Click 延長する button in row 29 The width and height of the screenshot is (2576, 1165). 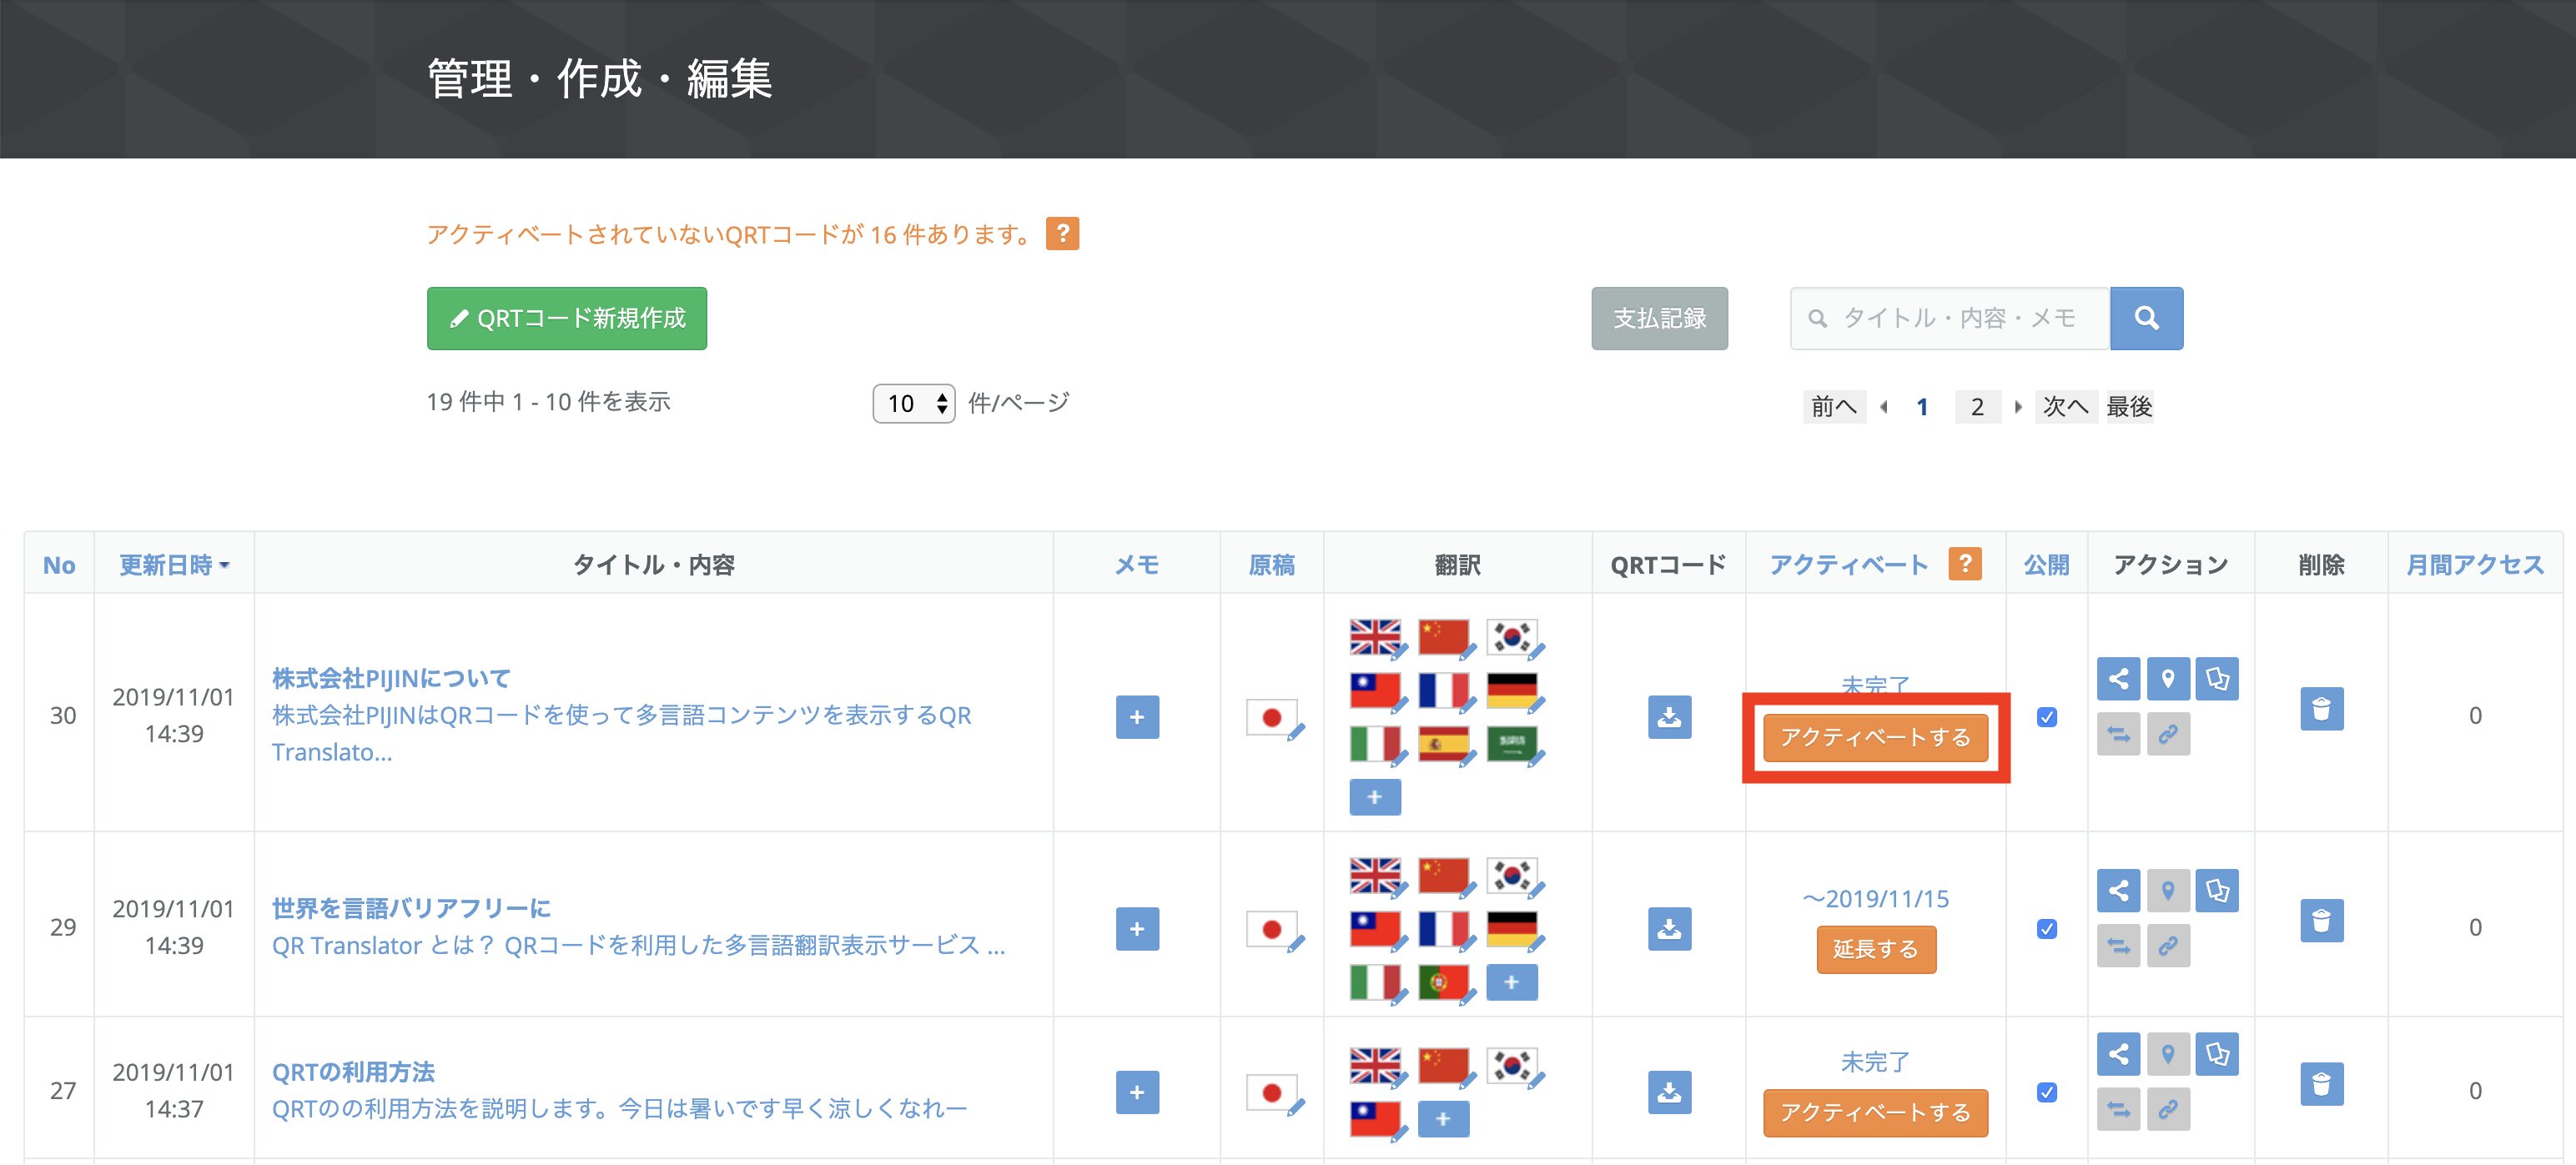pos(1875,949)
